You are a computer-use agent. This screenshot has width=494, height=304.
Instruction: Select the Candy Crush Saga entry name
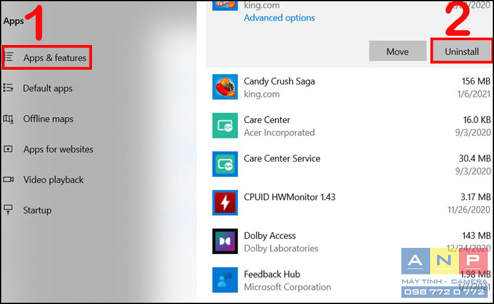[279, 81]
